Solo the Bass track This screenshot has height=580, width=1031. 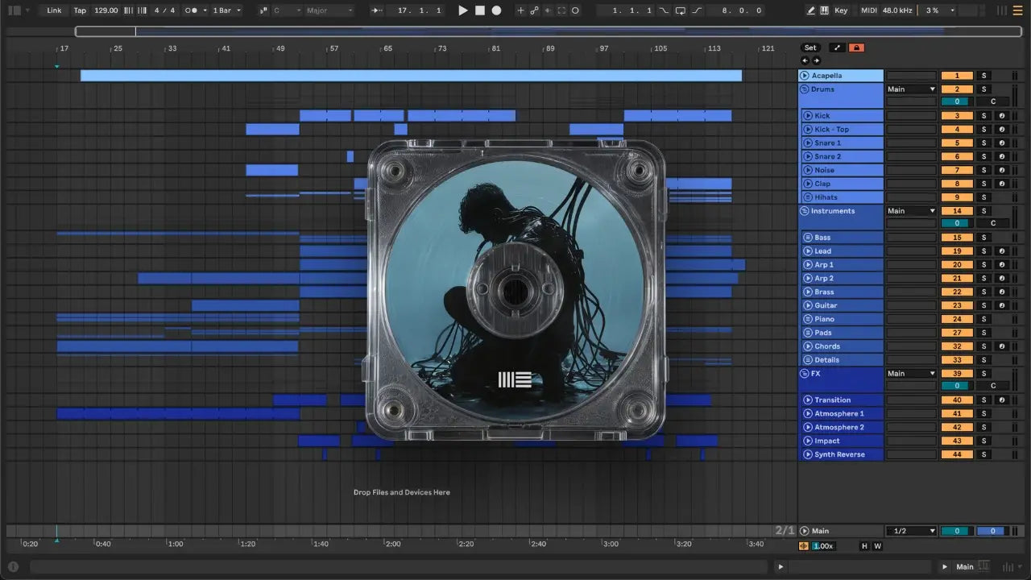click(x=983, y=238)
